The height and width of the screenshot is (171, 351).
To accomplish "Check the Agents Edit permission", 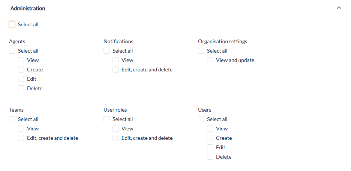I will tap(21, 79).
